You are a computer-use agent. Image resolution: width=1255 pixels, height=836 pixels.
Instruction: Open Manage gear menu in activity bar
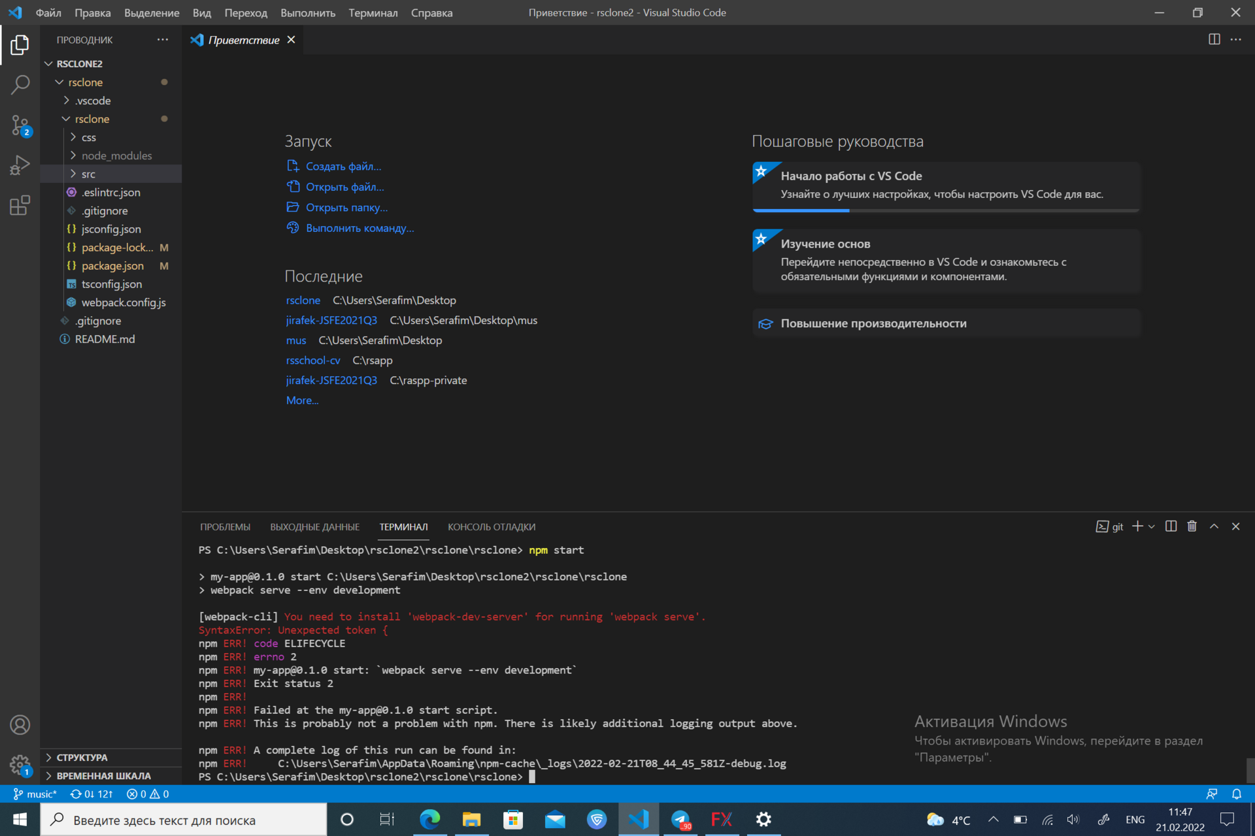[20, 765]
